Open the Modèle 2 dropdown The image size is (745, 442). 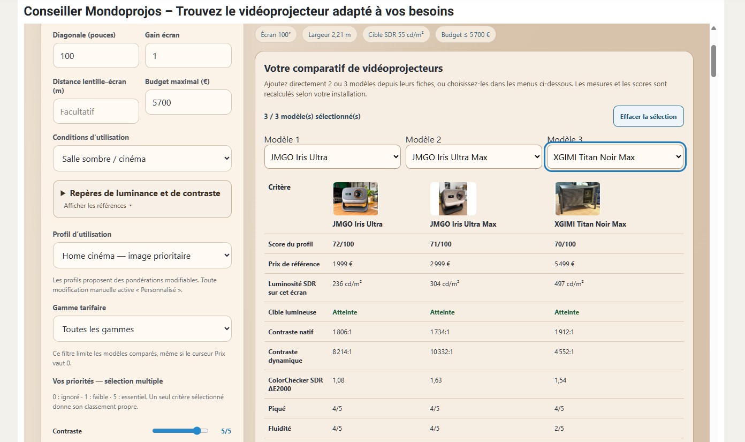[474, 157]
